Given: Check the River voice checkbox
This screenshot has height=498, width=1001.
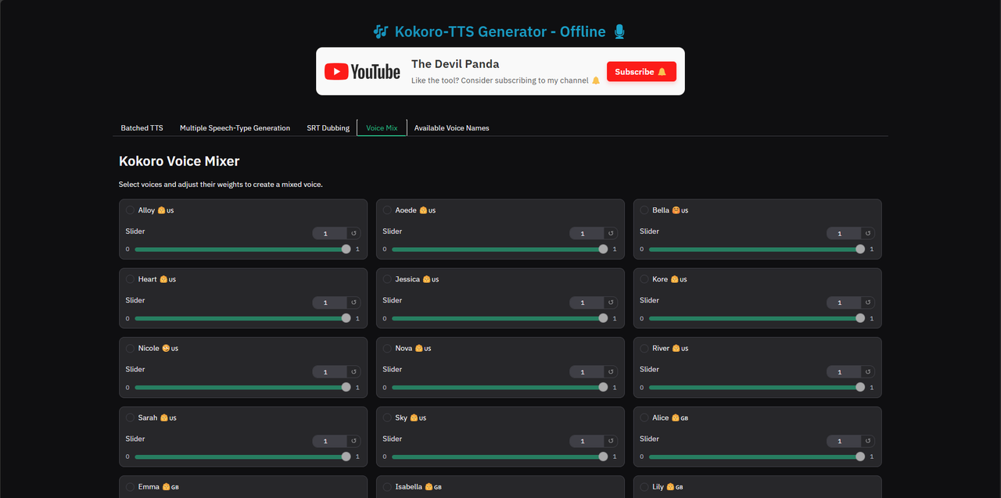Looking at the screenshot, I should coord(644,349).
